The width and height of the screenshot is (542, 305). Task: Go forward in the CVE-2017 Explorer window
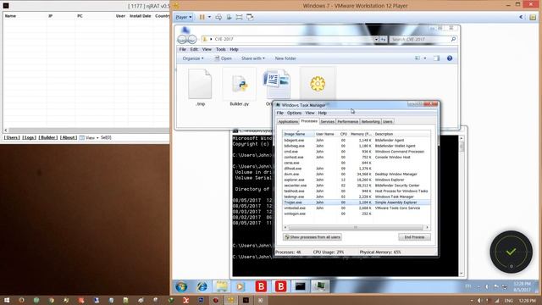pyautogui.click(x=192, y=39)
